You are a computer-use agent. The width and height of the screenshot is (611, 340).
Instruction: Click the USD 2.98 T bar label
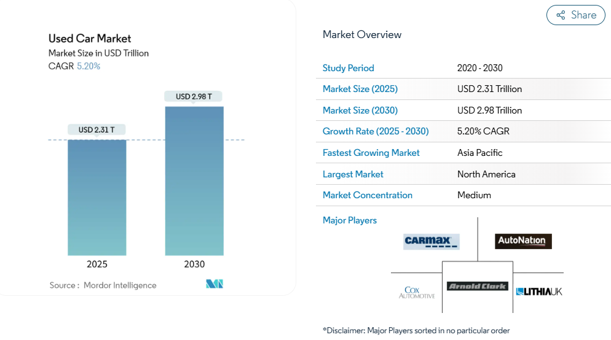point(194,96)
